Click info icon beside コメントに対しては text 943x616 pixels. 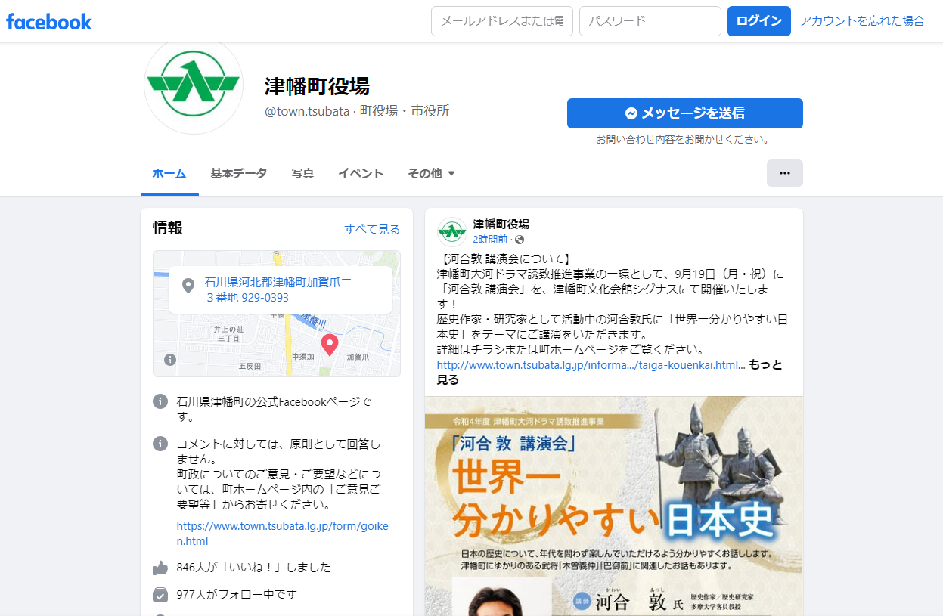pos(160,444)
